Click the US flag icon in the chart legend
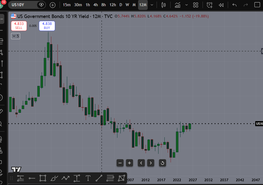 (13, 16)
